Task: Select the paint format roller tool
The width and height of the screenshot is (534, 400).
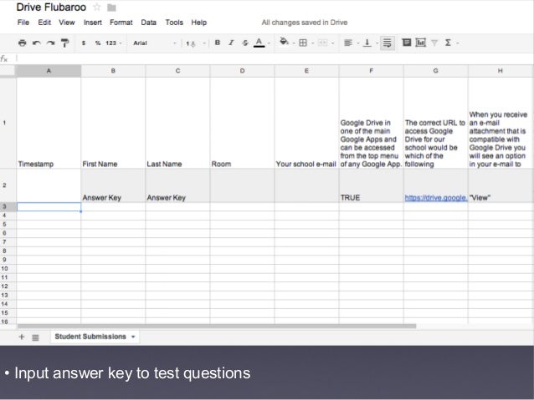Action: coord(64,41)
